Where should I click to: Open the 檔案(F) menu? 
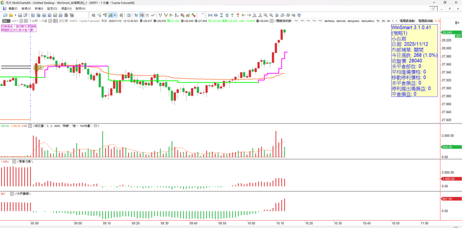point(10,9)
